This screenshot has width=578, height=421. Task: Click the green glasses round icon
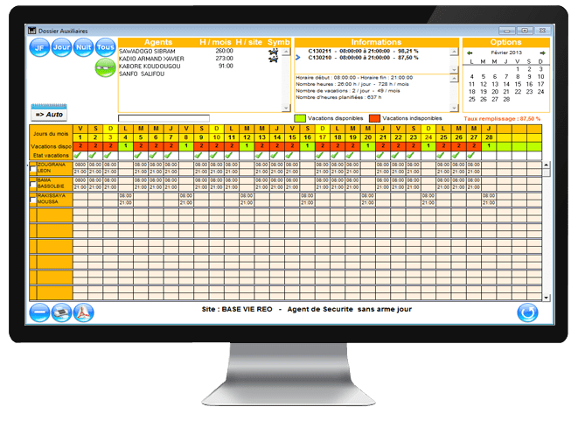106,68
